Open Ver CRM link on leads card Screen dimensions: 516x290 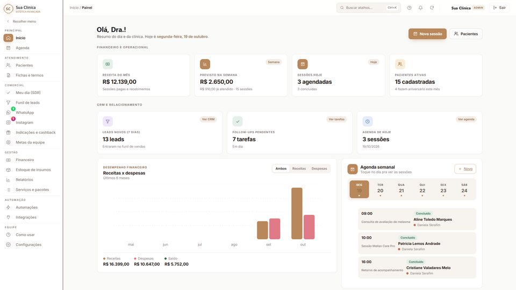[209, 119]
